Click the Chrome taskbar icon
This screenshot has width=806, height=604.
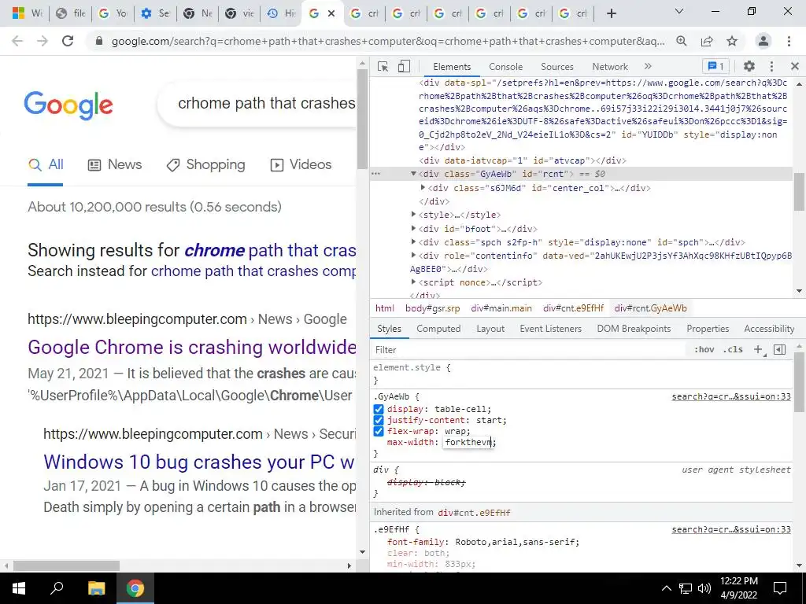tap(135, 588)
